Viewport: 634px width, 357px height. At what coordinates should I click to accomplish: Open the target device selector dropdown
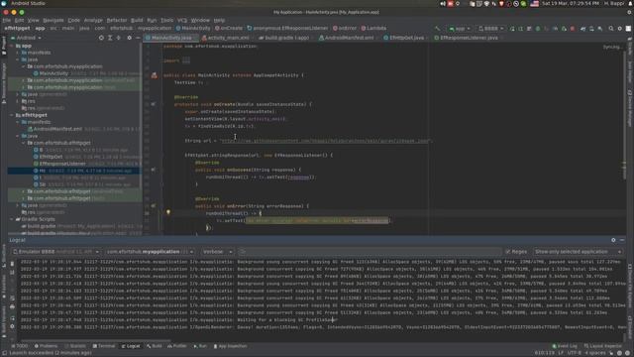(x=491, y=29)
